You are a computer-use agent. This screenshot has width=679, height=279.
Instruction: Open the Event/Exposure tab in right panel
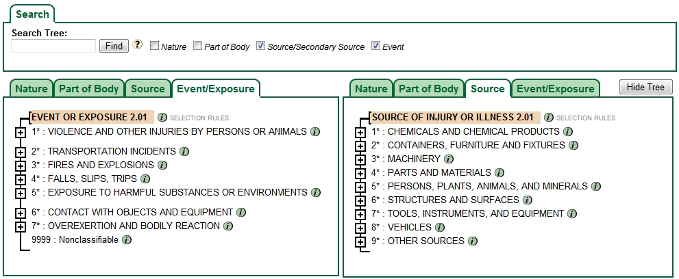click(x=555, y=89)
